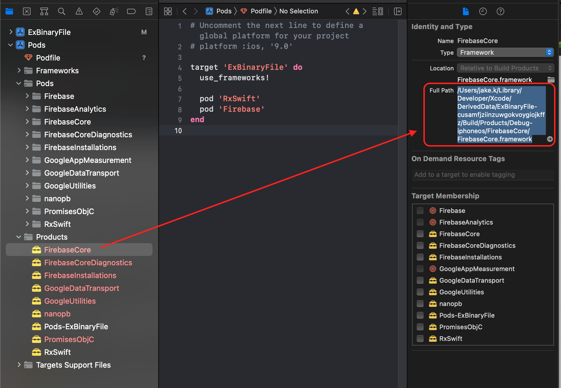The height and width of the screenshot is (388, 561).
Task: Open the Type Framework dropdown
Action: pyautogui.click(x=505, y=52)
